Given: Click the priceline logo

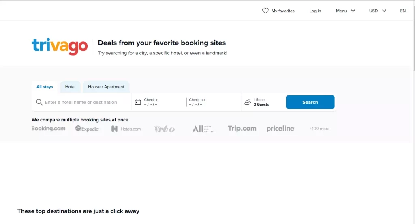Looking at the screenshot, I should 280,129.
